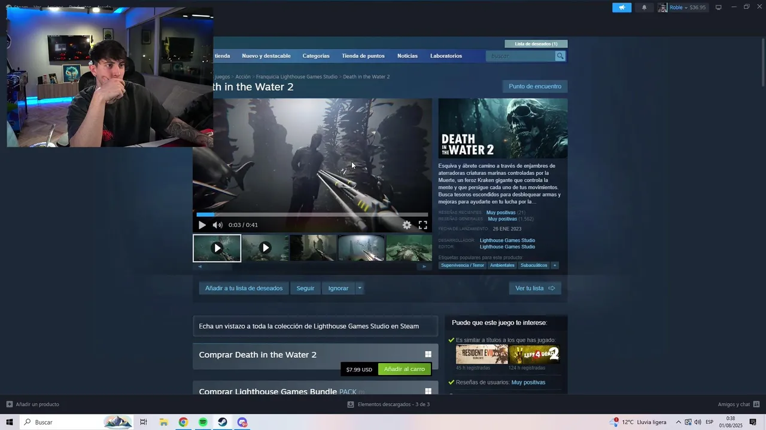Open Windows notification center icon
Image resolution: width=766 pixels, height=430 pixels.
(x=753, y=422)
